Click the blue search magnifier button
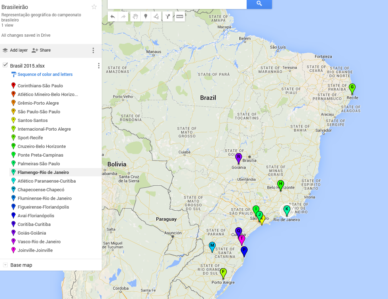 coord(259,3)
